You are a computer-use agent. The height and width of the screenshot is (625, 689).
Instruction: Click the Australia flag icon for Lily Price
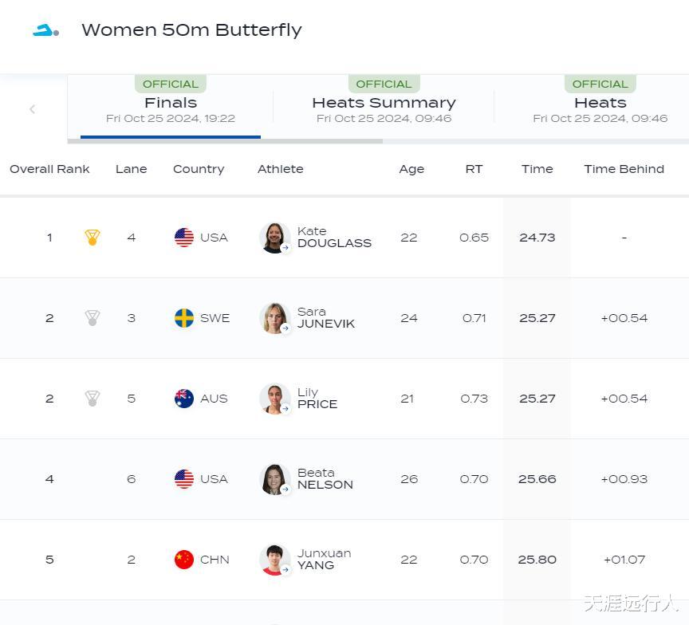coord(184,399)
